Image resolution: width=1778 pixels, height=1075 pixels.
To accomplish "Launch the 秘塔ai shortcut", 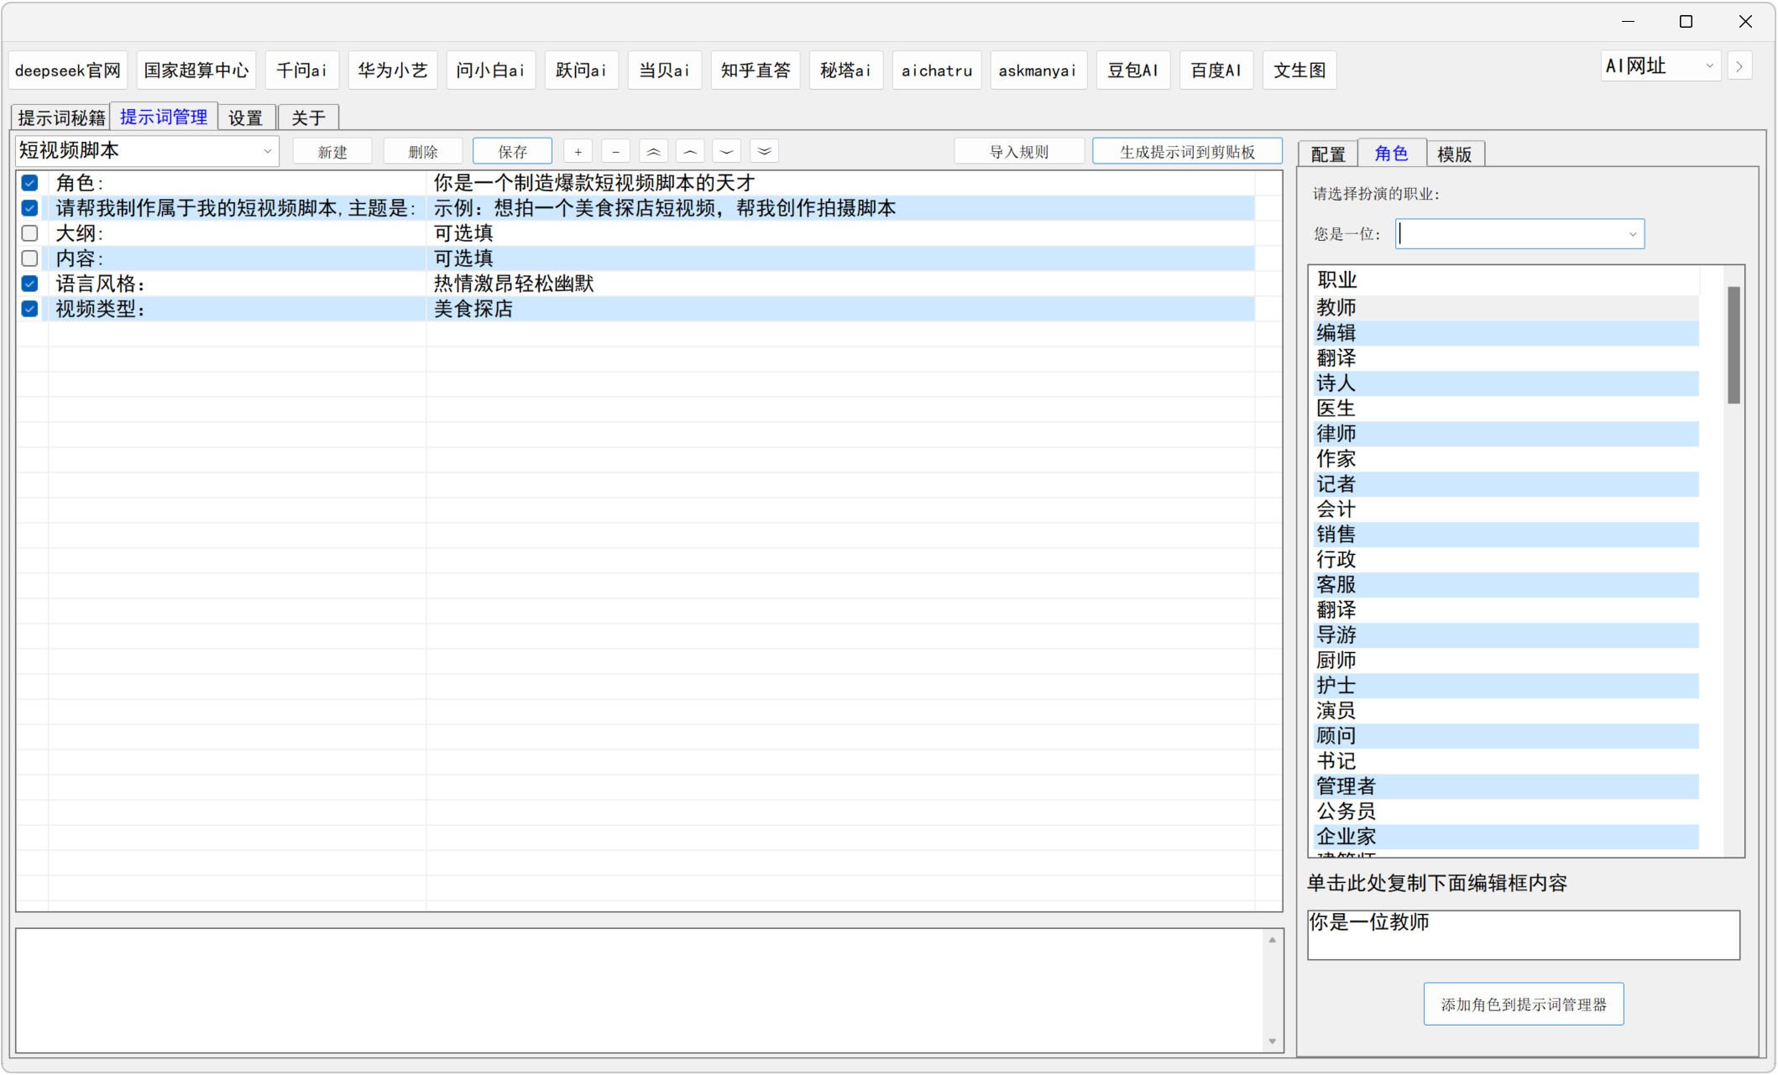I will 846,70.
